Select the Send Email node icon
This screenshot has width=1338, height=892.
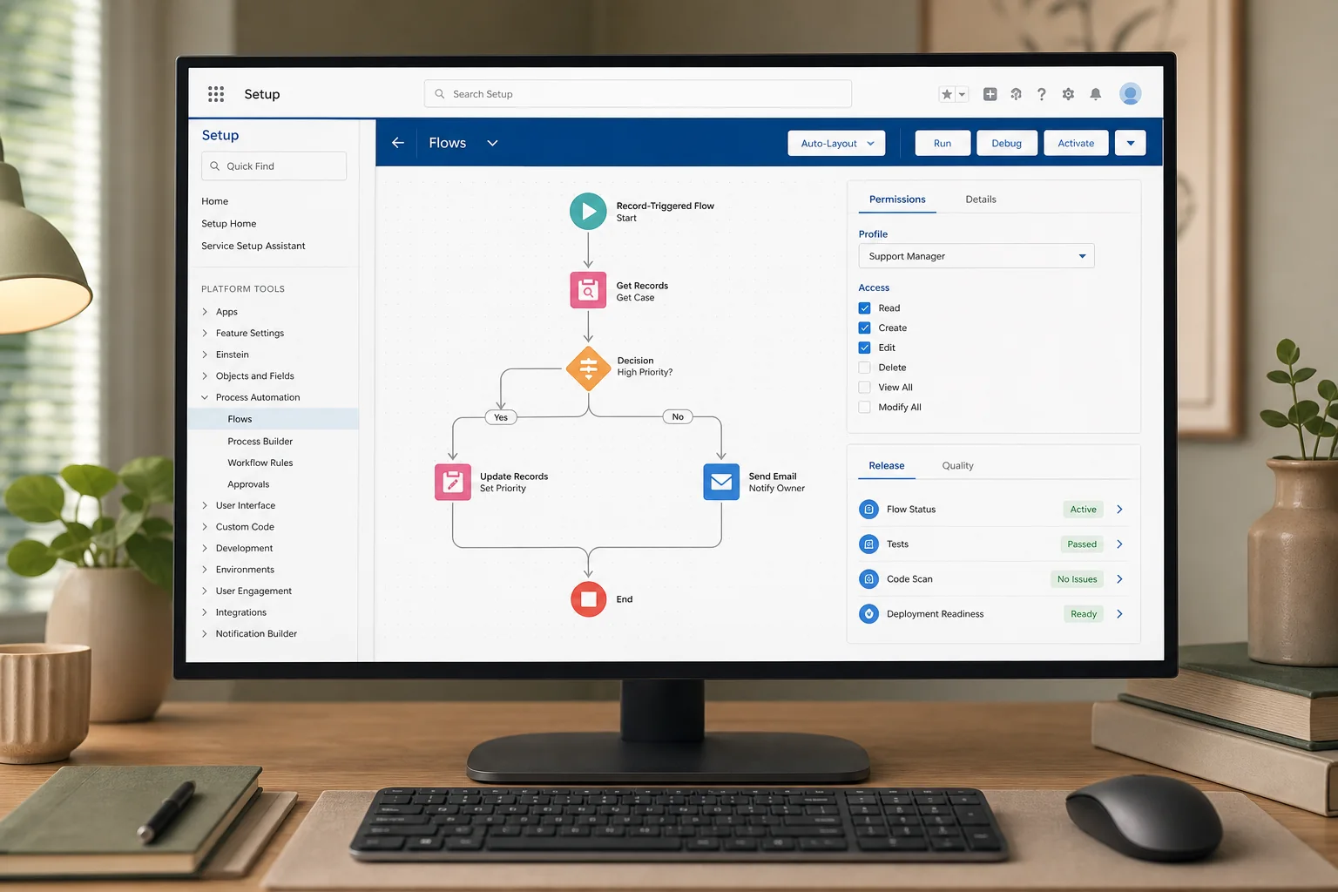pos(721,482)
